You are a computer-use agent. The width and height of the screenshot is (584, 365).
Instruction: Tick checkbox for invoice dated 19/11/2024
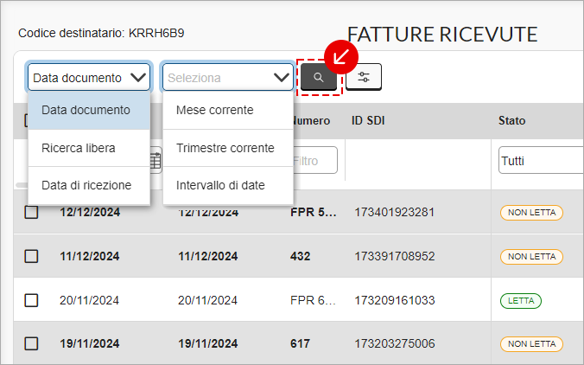tap(31, 343)
